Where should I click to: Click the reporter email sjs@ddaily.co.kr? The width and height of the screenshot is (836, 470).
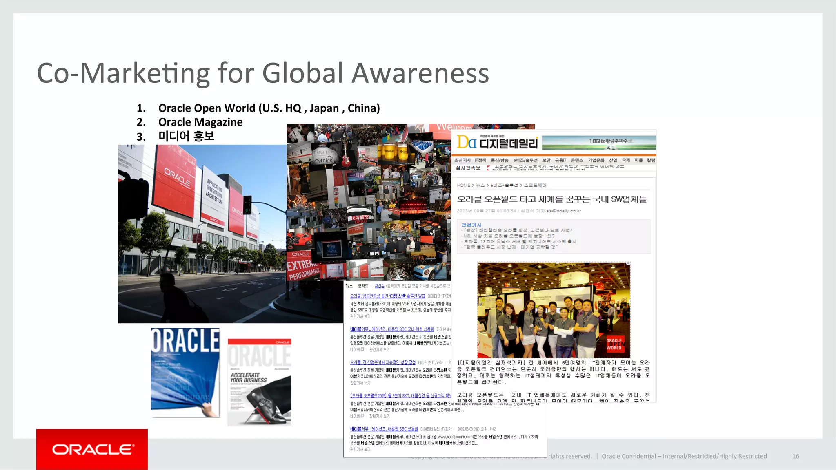click(564, 211)
